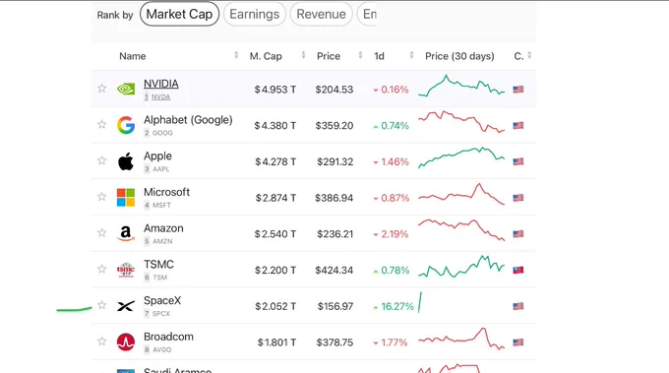Toggle the favorite star for NVIDIA
This screenshot has height=373, width=669.
click(x=101, y=89)
